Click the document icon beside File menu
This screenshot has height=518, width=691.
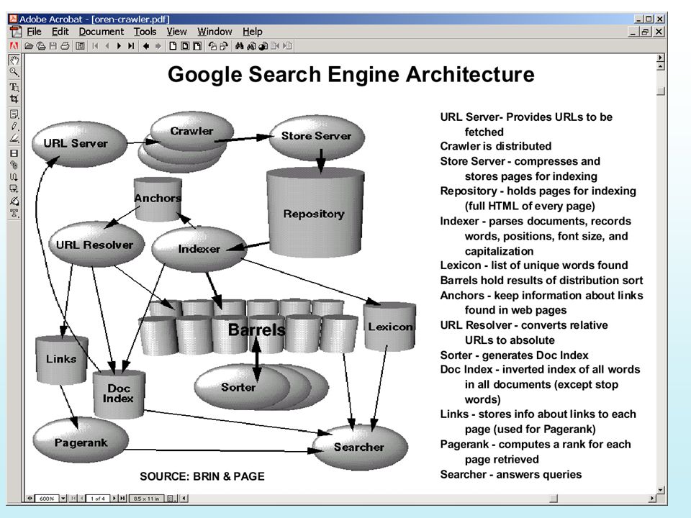[16, 32]
